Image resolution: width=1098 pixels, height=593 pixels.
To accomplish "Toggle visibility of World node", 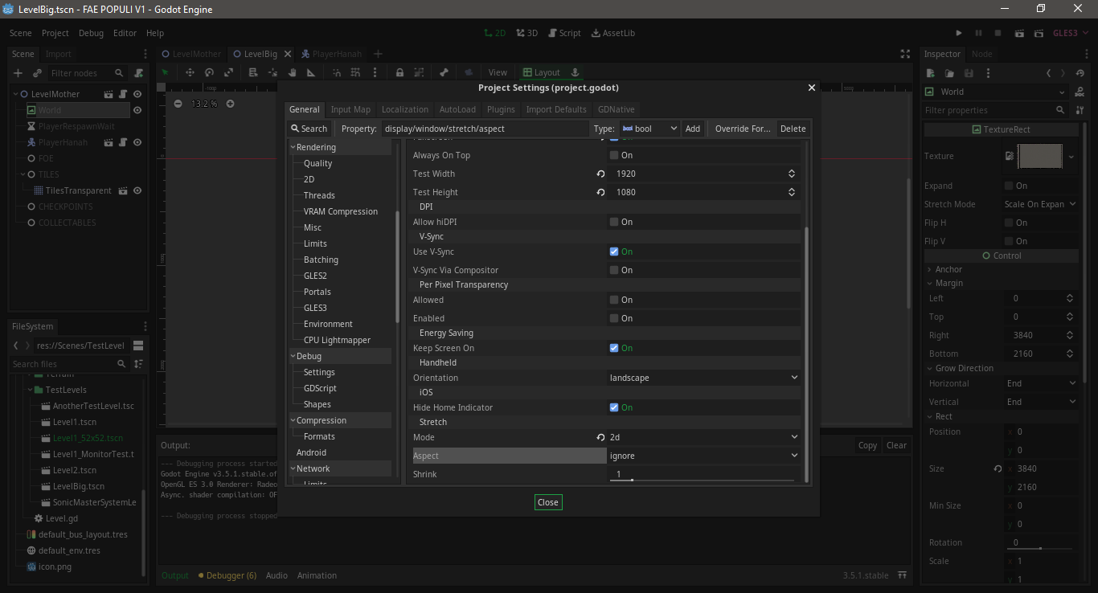I will (137, 110).
